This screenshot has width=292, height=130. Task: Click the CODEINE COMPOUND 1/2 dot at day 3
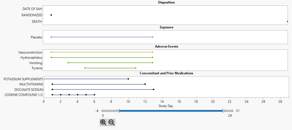click(x=69, y=95)
